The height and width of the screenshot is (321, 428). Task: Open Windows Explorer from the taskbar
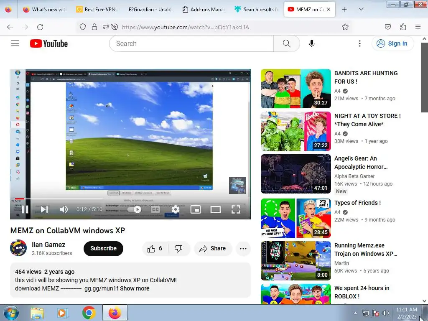click(37, 313)
